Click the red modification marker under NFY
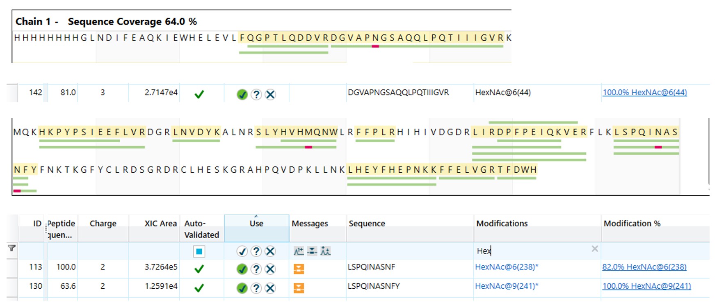Viewport: 719px width, 308px height. coord(17,191)
